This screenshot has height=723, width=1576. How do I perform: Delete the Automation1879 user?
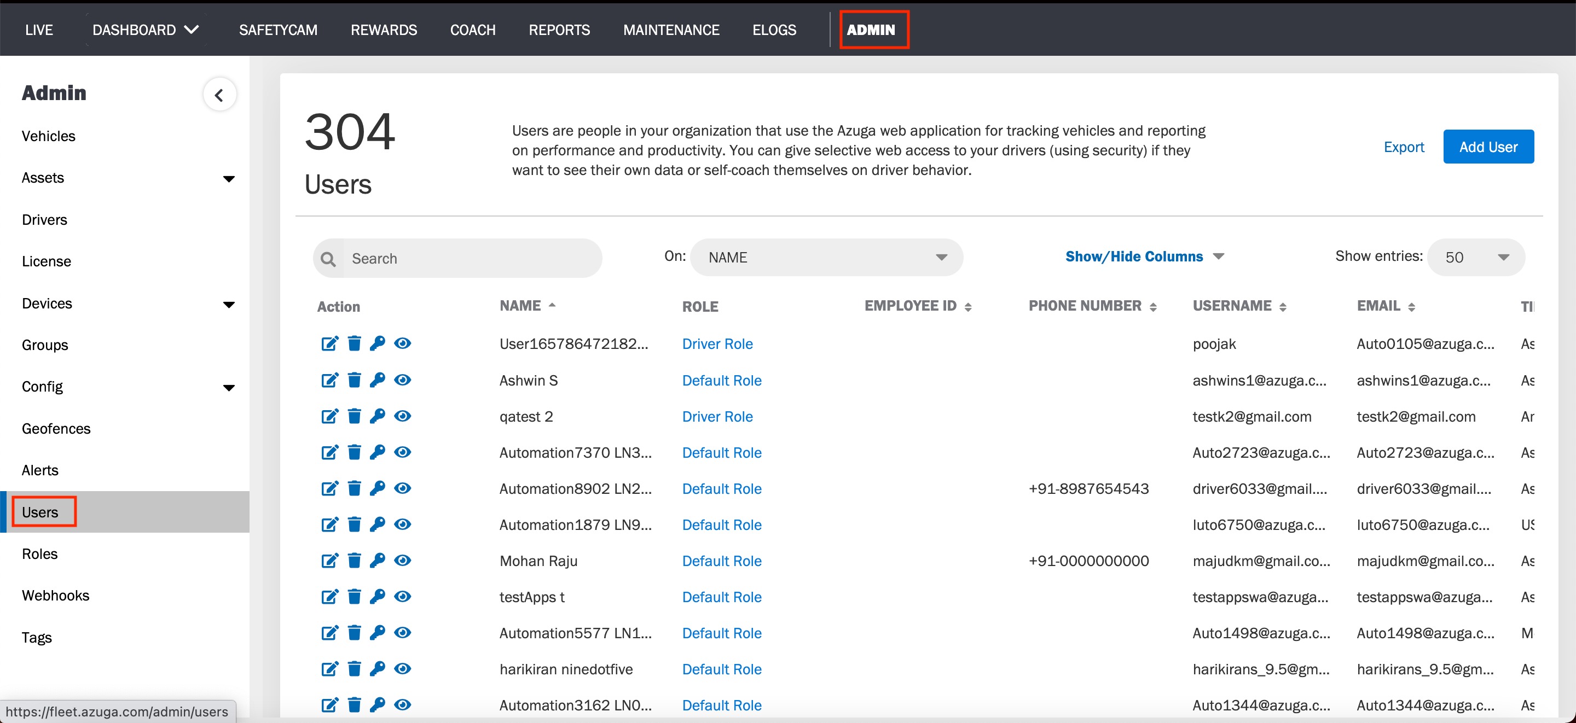354,524
